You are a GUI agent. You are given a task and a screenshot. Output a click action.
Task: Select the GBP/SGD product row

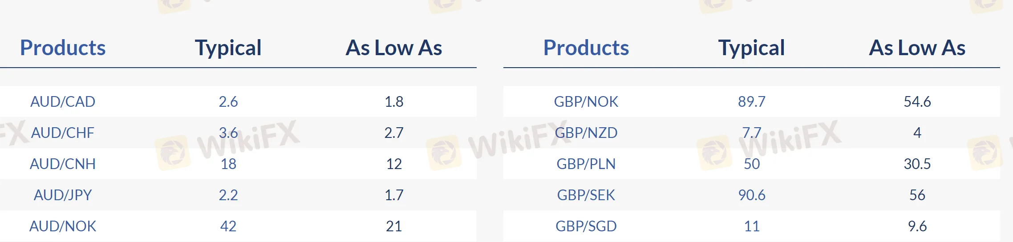point(586,226)
